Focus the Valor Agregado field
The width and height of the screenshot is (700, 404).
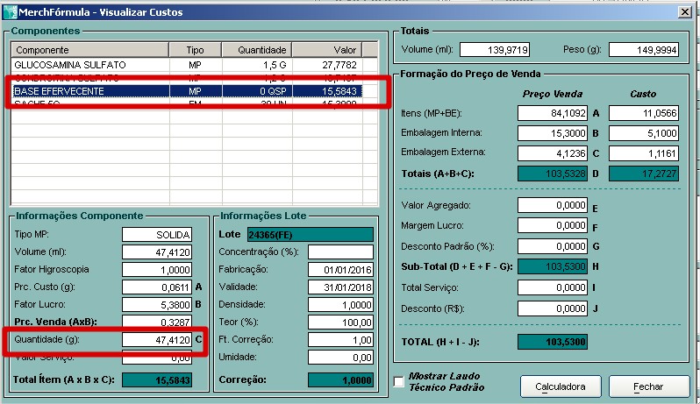point(553,205)
